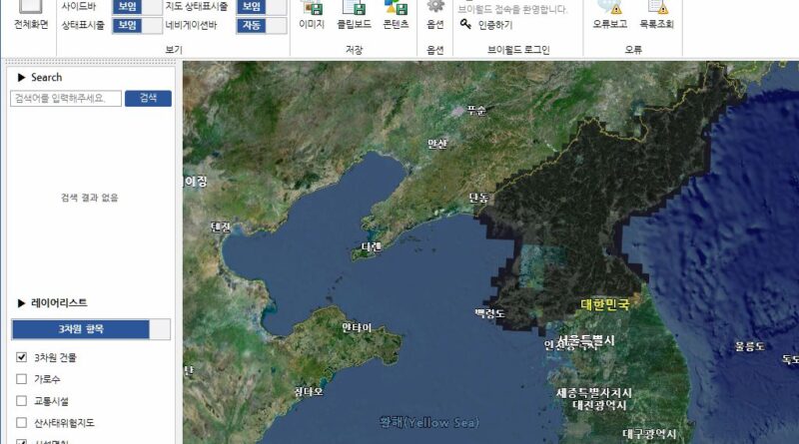Click the 대한민국 label on map
The height and width of the screenshot is (444, 799).
coord(605,304)
